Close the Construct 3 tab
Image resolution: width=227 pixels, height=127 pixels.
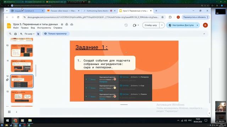[43, 11]
